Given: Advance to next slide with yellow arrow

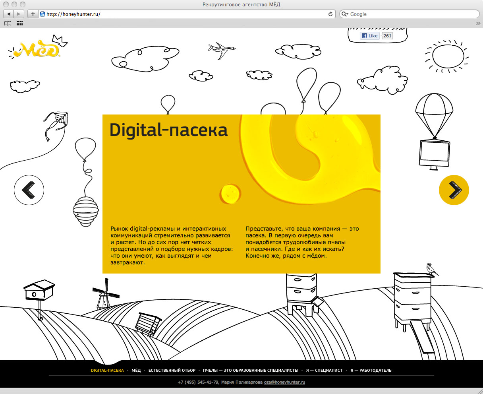Looking at the screenshot, I should pos(454,190).
